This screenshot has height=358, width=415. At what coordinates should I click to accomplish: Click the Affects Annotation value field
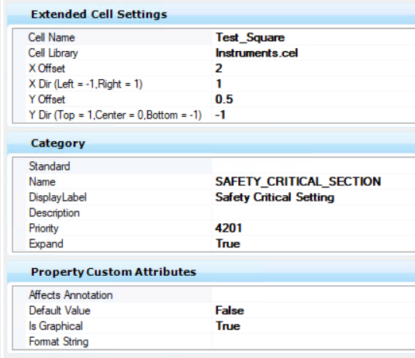click(x=313, y=294)
